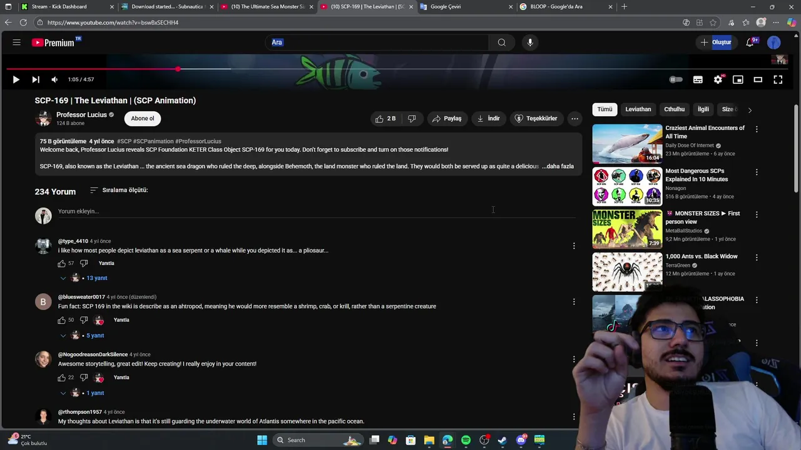Open Sıralama ölçütü sort dropdown
Image resolution: width=801 pixels, height=450 pixels.
(119, 190)
